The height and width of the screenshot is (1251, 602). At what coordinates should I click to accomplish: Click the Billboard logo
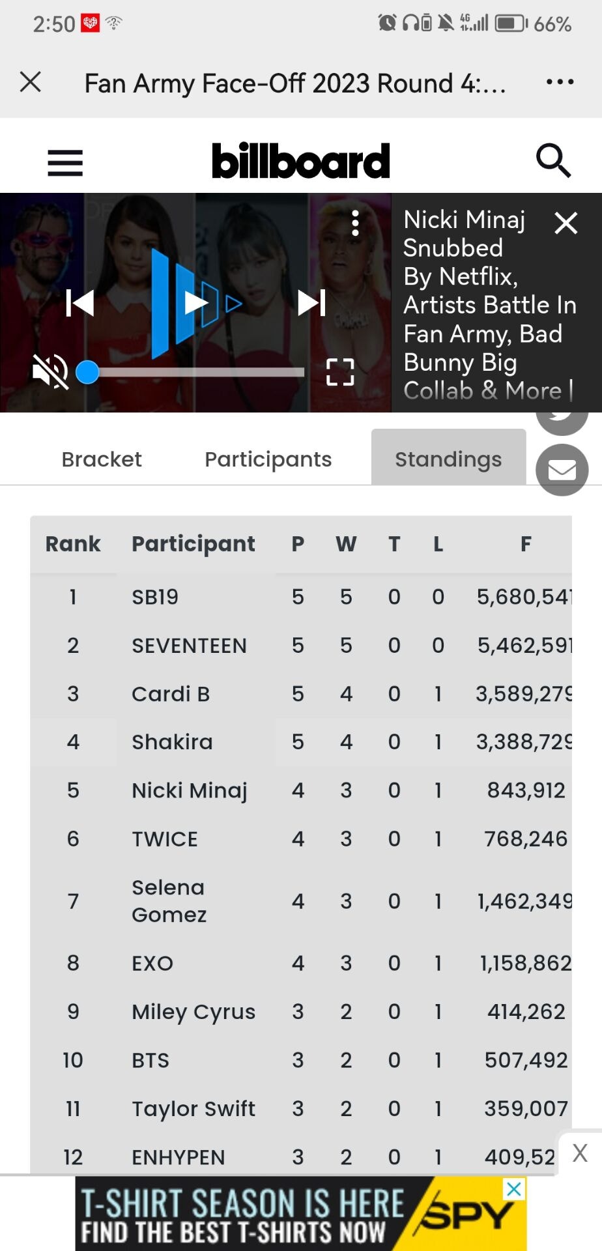point(301,161)
